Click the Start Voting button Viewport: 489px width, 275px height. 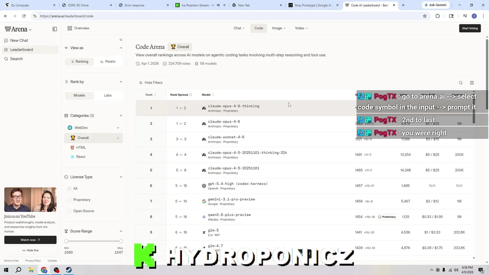pyautogui.click(x=470, y=28)
